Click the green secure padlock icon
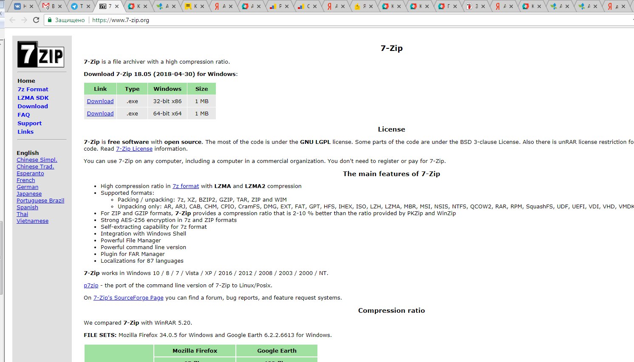 click(x=50, y=20)
